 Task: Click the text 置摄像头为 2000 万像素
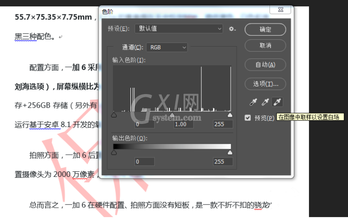55,174
